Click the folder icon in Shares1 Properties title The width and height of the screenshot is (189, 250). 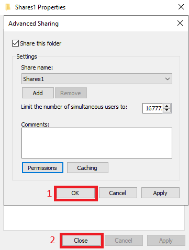click(x=8, y=7)
